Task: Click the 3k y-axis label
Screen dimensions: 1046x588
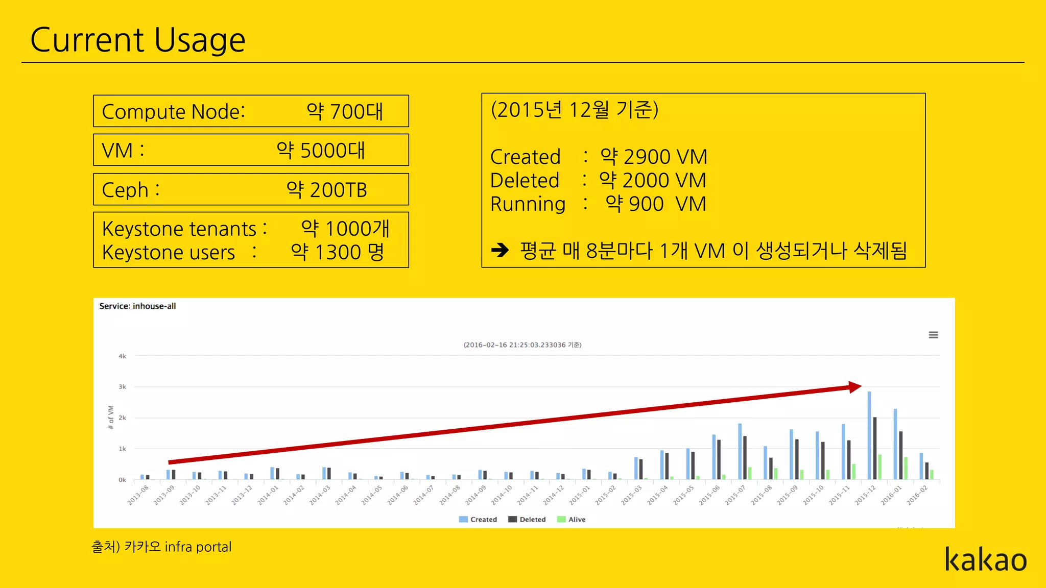Action: pyautogui.click(x=122, y=387)
